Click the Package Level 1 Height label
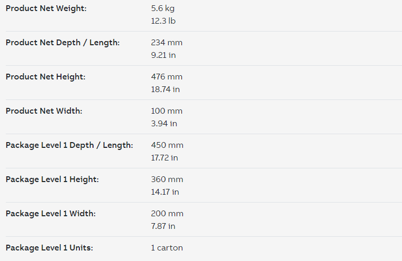 [x=52, y=179]
